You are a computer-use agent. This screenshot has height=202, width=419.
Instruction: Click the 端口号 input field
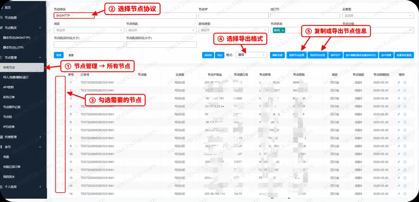coord(306,16)
